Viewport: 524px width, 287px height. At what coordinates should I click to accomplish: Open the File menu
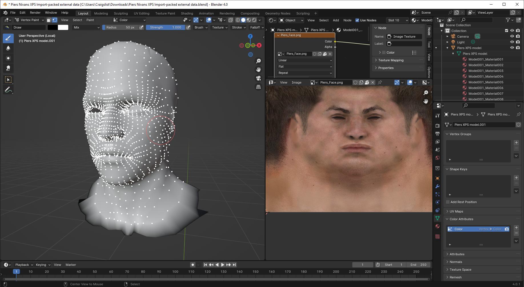(x=13, y=13)
